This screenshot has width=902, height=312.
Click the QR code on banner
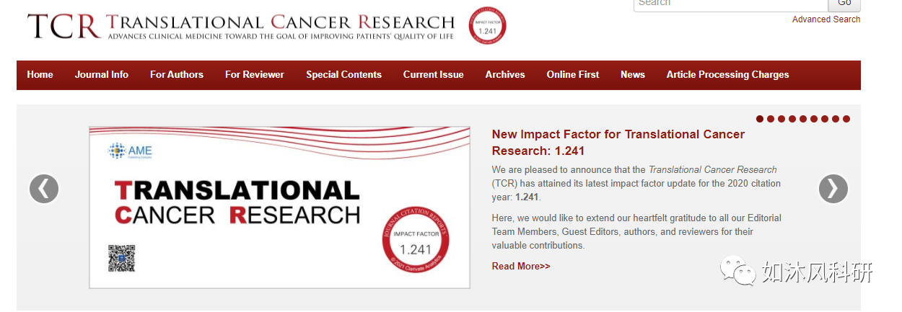[x=121, y=259]
